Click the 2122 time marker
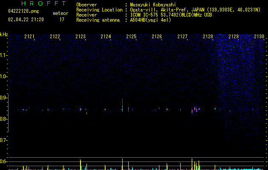The height and width of the screenshot is (170, 268). tap(55, 37)
